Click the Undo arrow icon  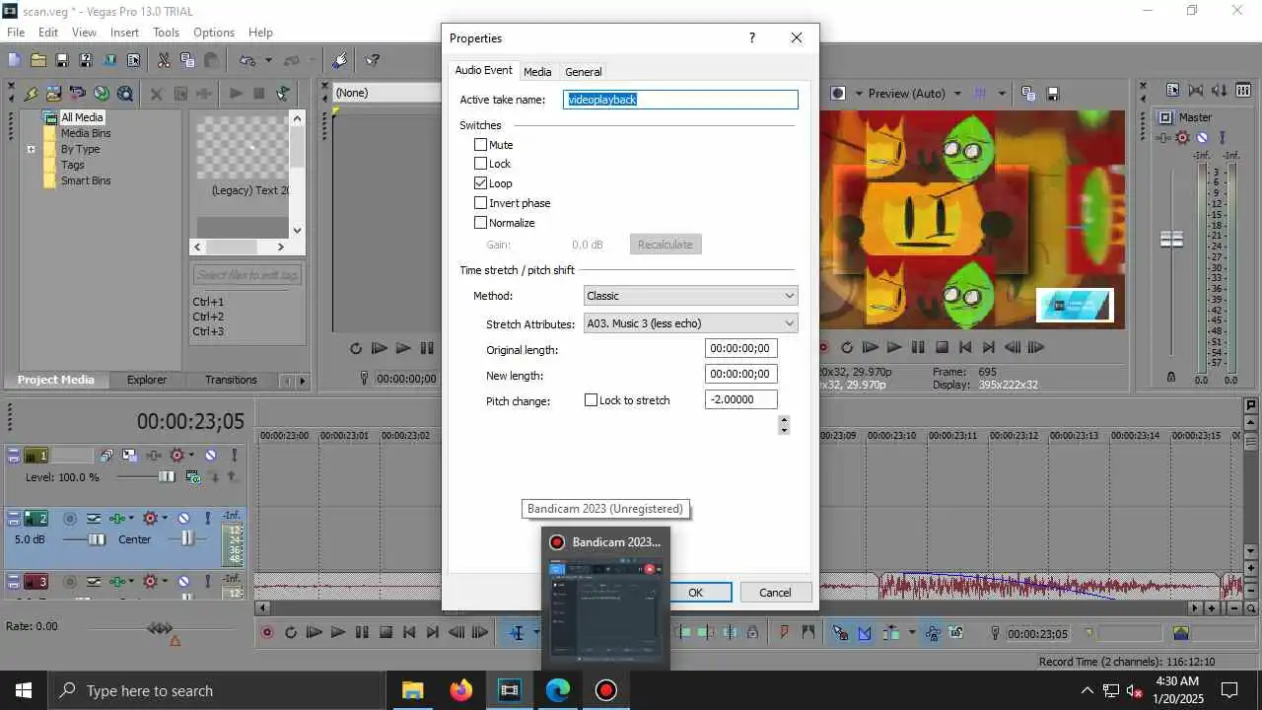pos(247,60)
